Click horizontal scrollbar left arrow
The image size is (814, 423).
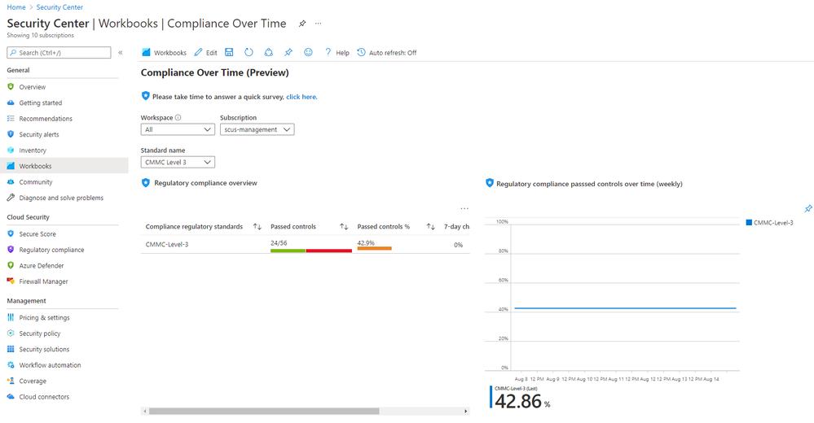coord(145,411)
